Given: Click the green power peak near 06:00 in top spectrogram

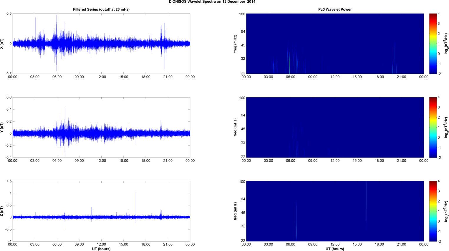Looking at the screenshot, I should [x=289, y=63].
